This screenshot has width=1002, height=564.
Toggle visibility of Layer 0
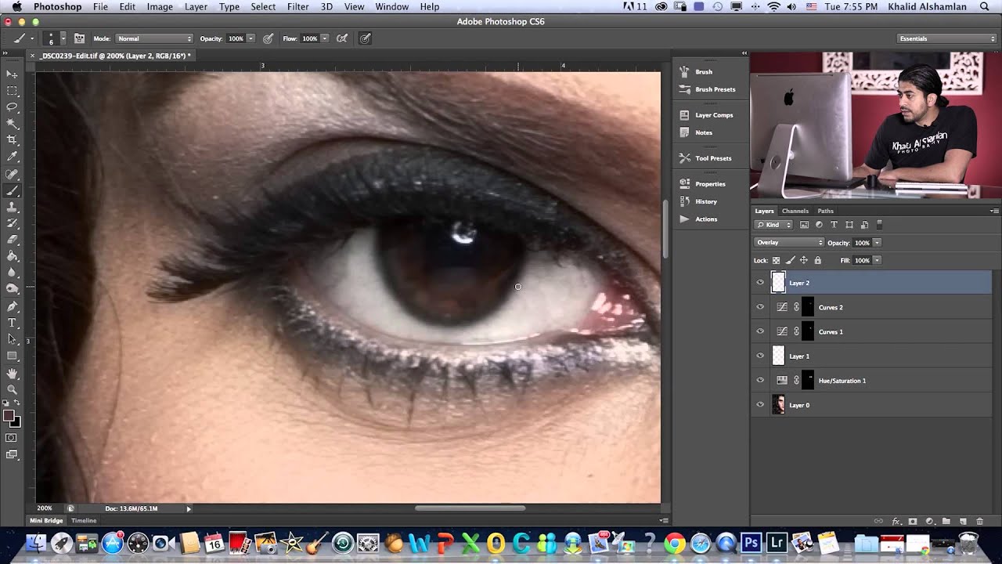click(759, 405)
